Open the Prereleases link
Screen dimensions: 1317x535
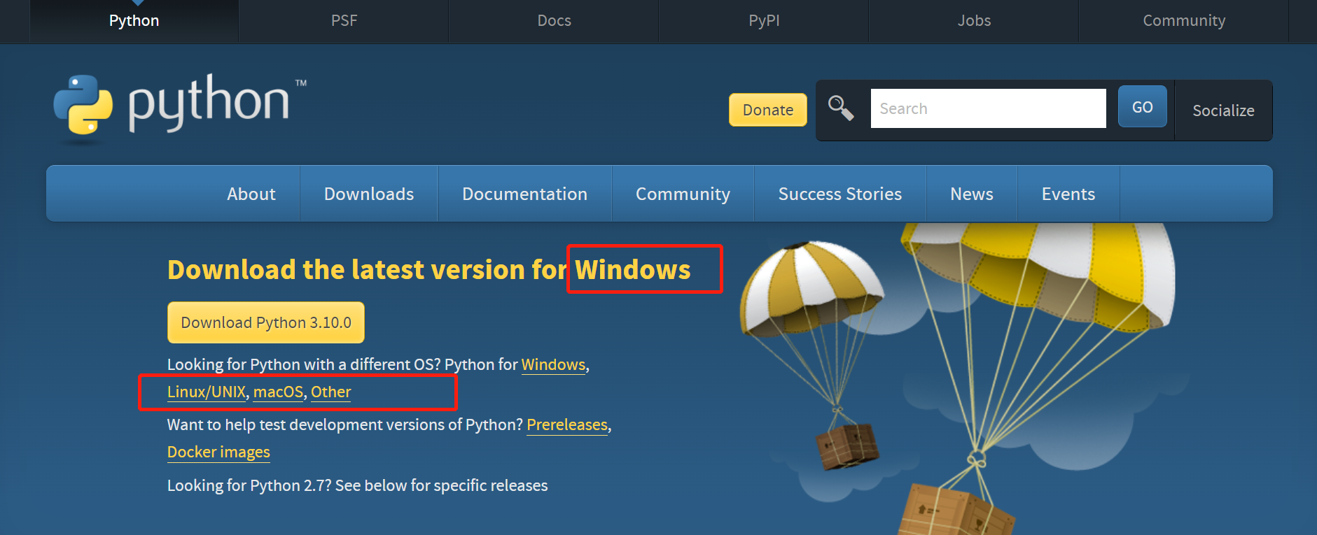click(567, 425)
